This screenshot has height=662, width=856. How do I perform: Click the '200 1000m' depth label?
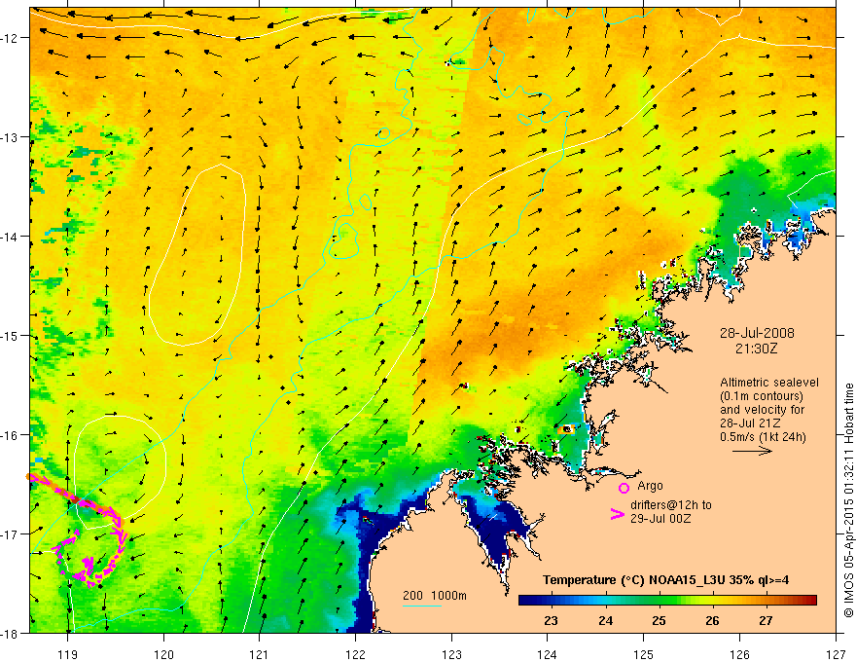click(435, 596)
